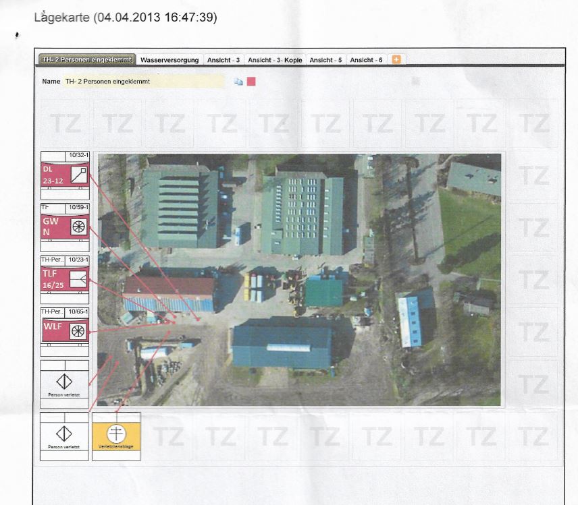
Task: Open the Ansicht - 3 tab
Action: 224,60
